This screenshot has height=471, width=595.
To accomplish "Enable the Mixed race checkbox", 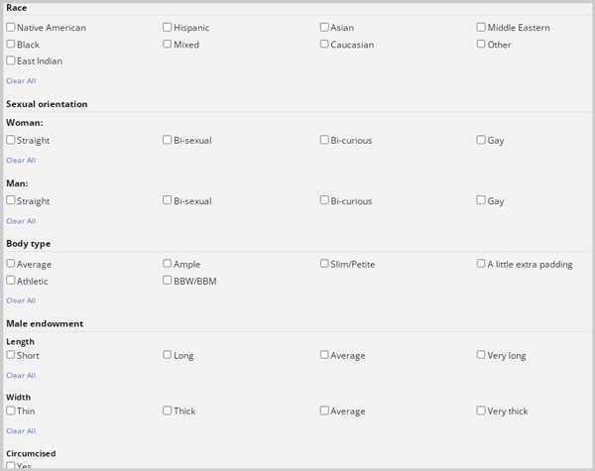I will (x=167, y=44).
